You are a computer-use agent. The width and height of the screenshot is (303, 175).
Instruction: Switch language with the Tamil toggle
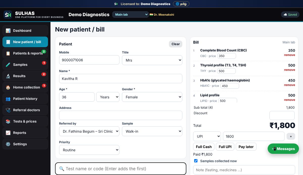pos(181,4)
